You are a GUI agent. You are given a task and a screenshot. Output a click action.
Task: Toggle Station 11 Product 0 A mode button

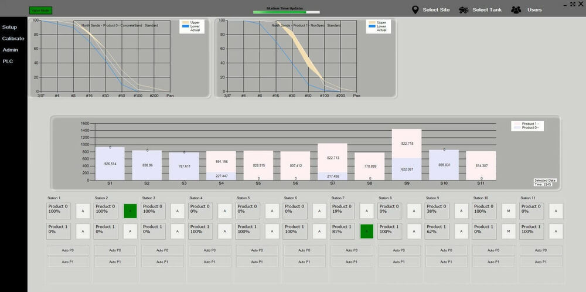pos(556,211)
